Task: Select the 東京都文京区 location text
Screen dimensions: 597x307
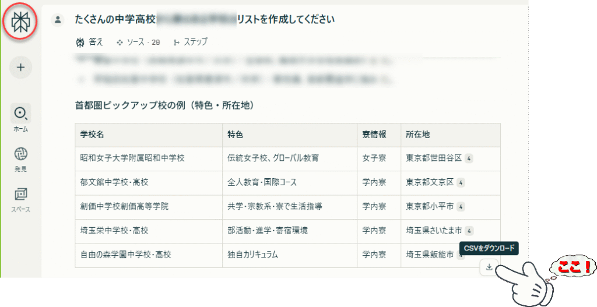Action: coord(430,182)
